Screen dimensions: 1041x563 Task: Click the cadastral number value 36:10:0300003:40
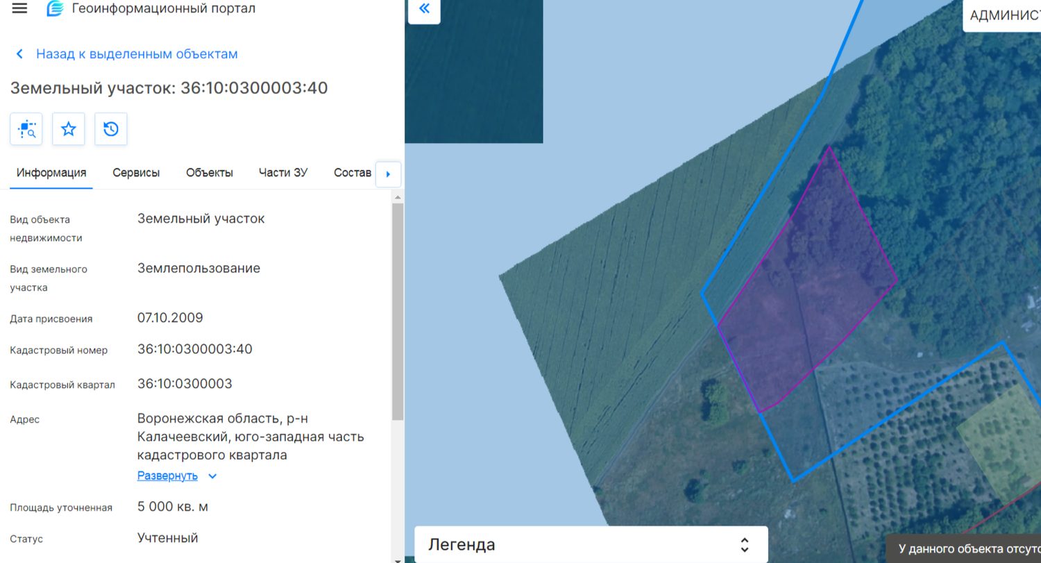(x=195, y=349)
